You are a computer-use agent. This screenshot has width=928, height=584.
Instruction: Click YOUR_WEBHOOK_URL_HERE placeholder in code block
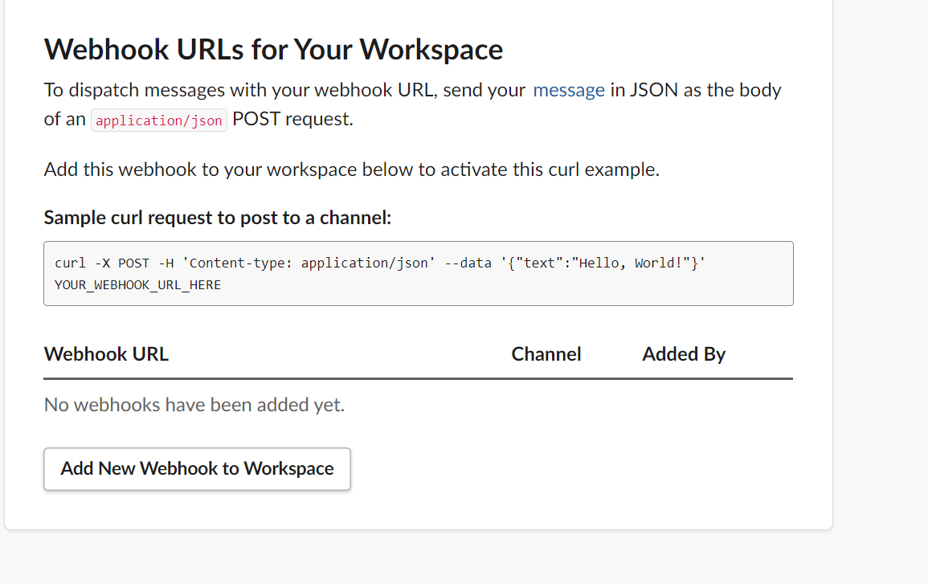(x=137, y=284)
